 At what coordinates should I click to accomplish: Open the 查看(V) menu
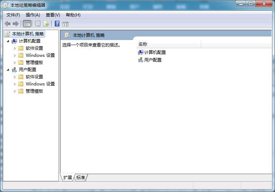click(53, 15)
